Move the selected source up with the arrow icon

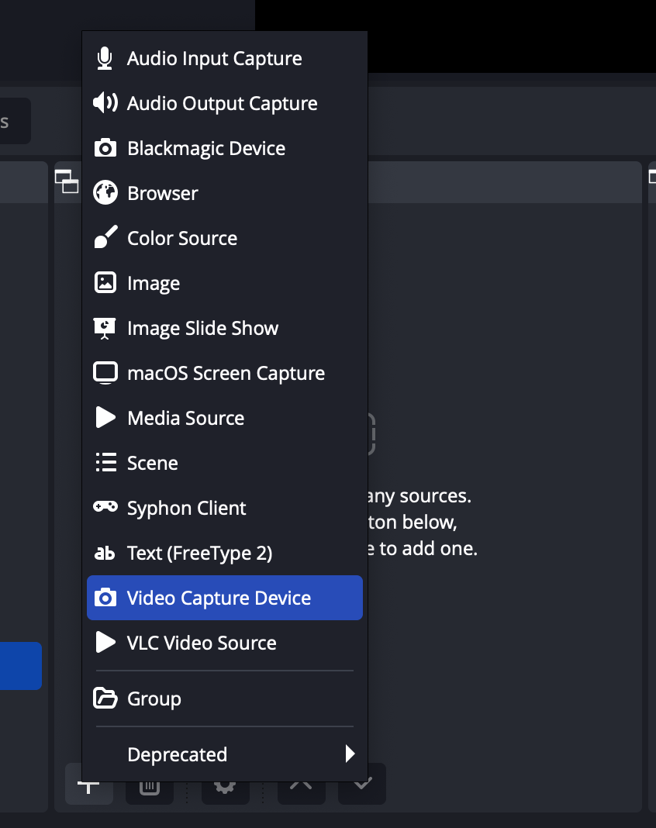pyautogui.click(x=301, y=784)
